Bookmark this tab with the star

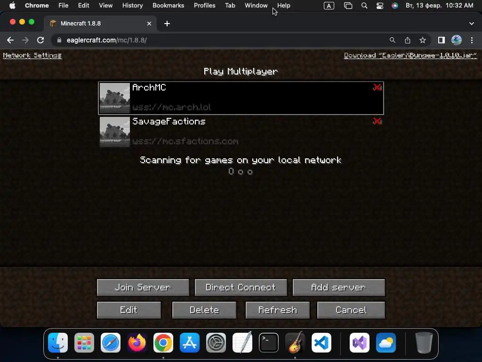click(423, 40)
